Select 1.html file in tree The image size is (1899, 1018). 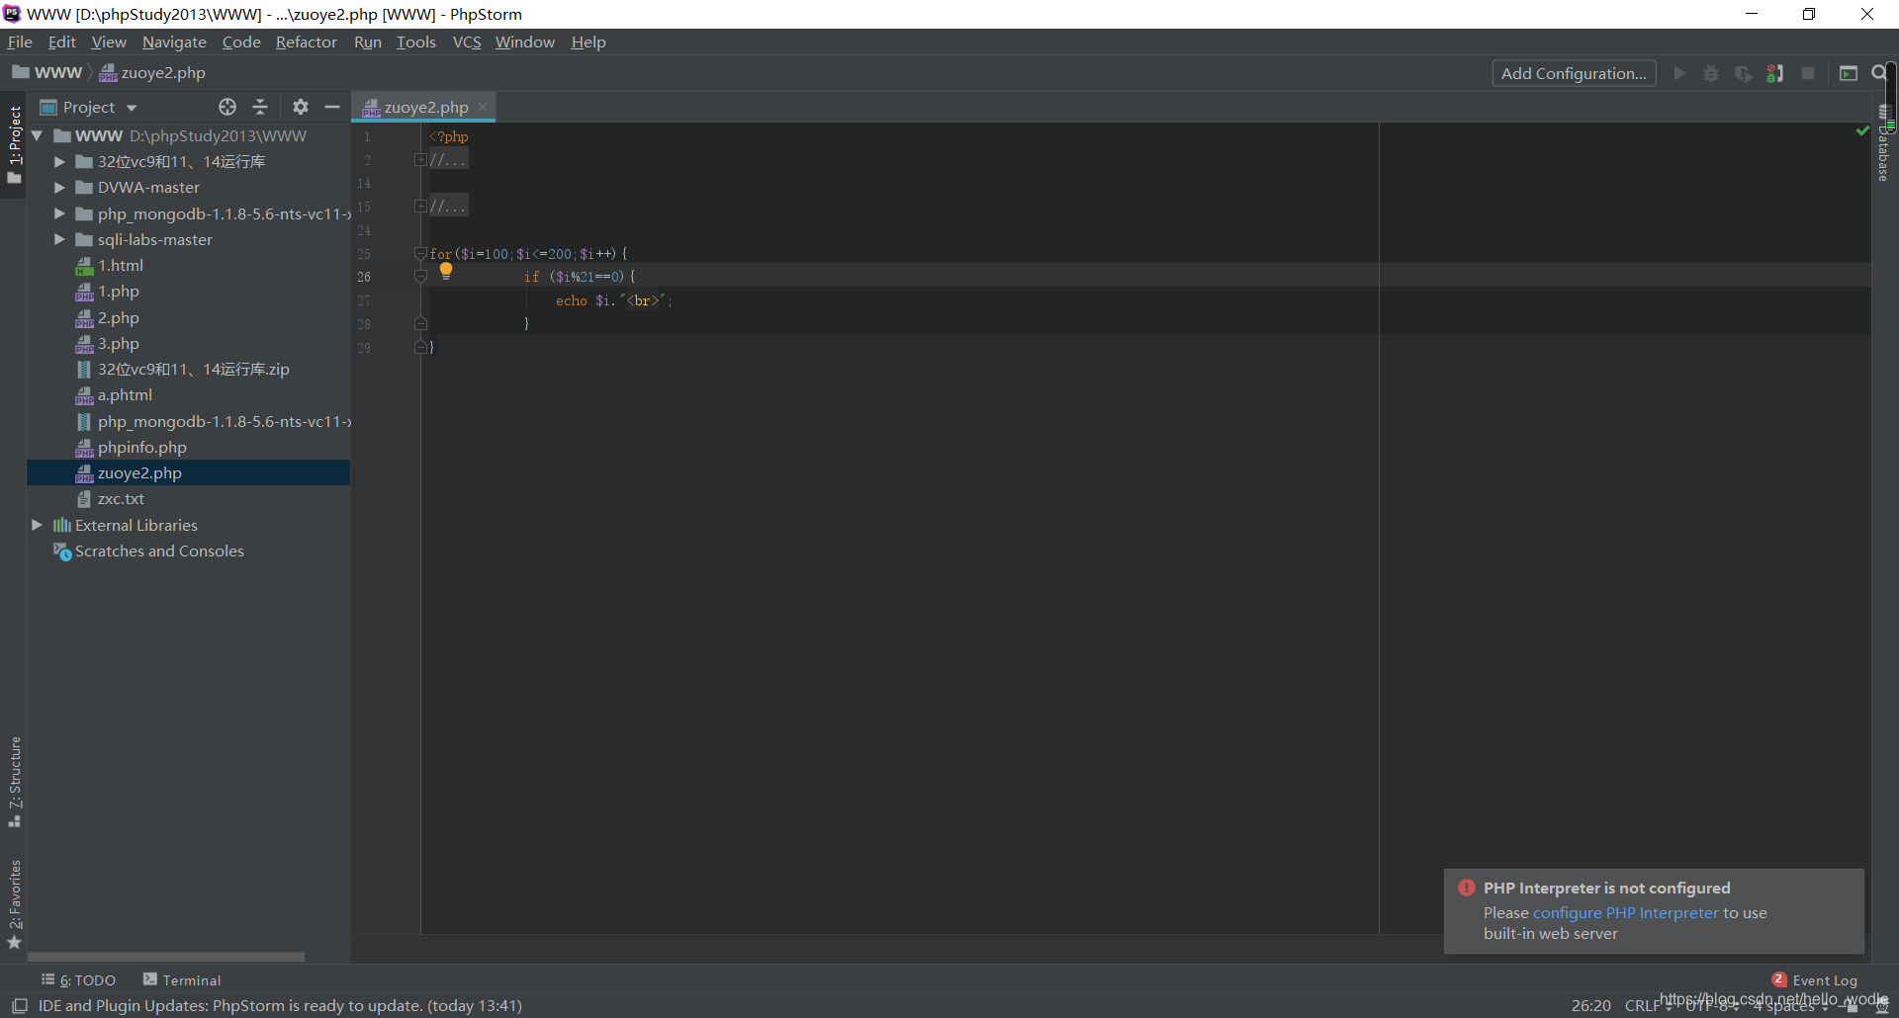120,265
